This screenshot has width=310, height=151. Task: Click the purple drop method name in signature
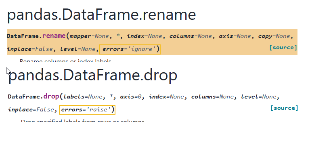click(51, 96)
